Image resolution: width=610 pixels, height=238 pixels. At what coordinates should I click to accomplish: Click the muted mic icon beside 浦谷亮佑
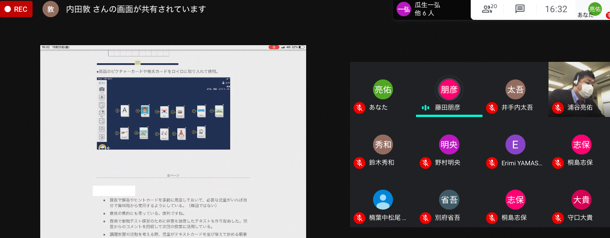click(x=558, y=108)
